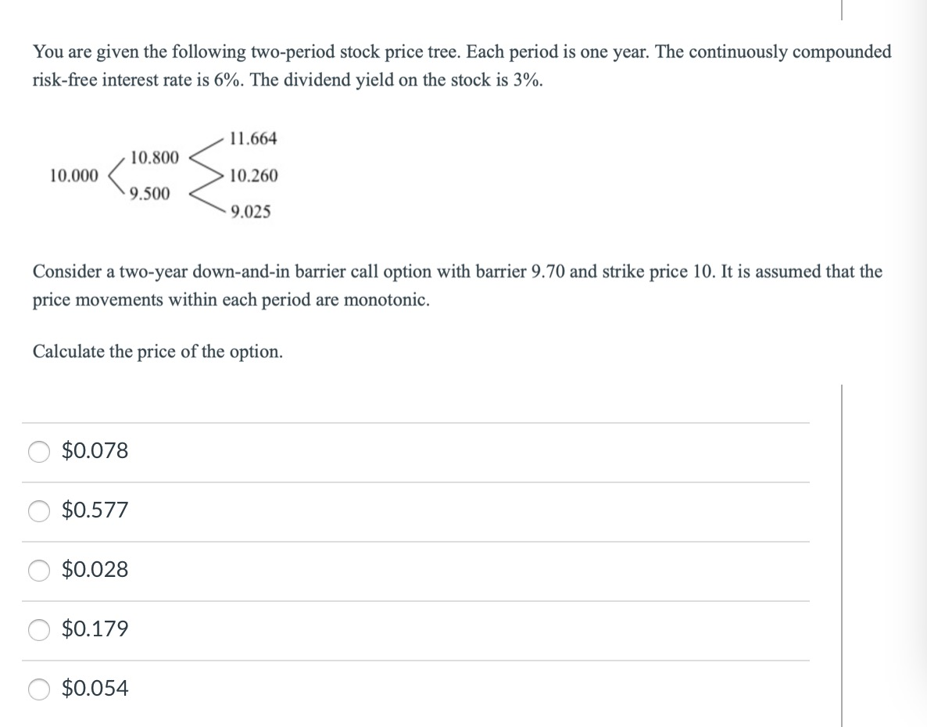Click the terminal node value 9.025
The height and width of the screenshot is (727, 927).
pos(251,211)
